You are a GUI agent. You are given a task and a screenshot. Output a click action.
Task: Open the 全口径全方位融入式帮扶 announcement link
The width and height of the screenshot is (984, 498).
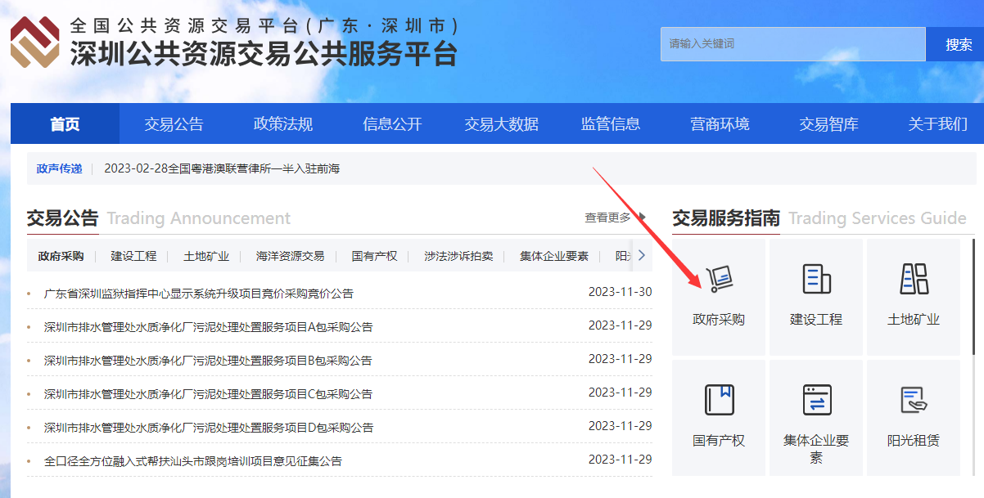click(x=193, y=461)
